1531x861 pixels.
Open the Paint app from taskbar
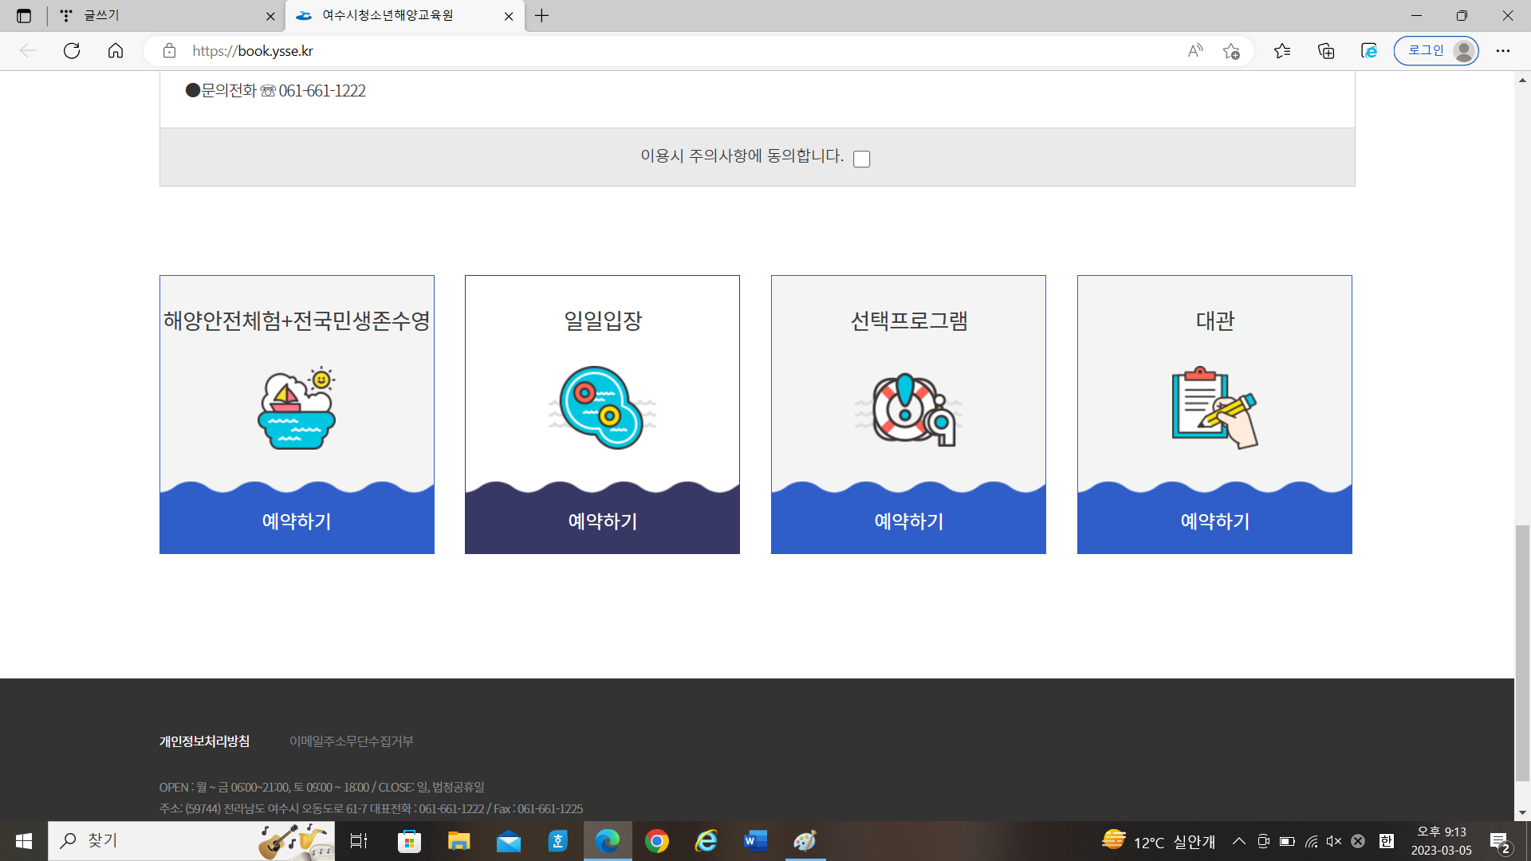[805, 841]
